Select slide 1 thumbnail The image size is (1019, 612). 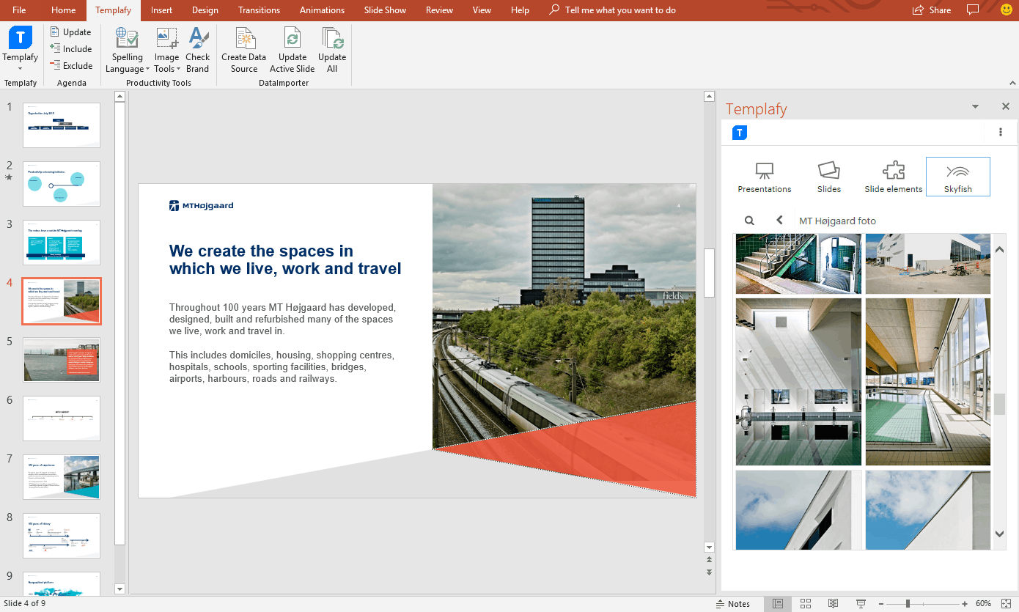pyautogui.click(x=62, y=125)
